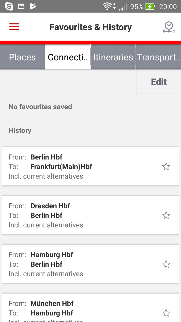Open the red hamburger menu
Viewport: 181px width, 322px height.
[x=14, y=27]
